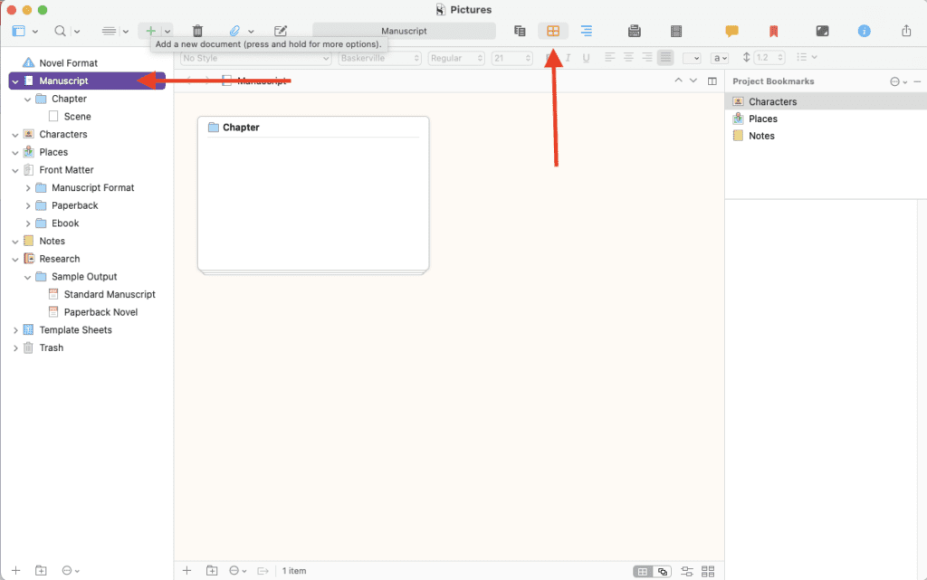Click the Share icon in toolbar
Image resolution: width=927 pixels, height=580 pixels.
906,31
